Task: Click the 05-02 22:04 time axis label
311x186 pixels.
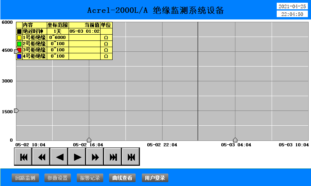Action: [162, 145]
